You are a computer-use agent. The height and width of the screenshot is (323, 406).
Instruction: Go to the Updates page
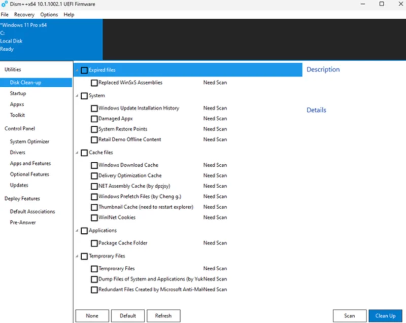(x=19, y=185)
